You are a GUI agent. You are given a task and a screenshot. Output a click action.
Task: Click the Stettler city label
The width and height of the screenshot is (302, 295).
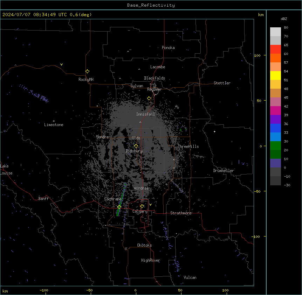[222, 83]
